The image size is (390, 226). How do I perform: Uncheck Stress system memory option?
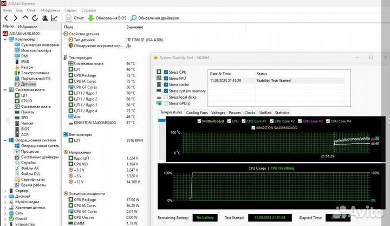[166, 91]
